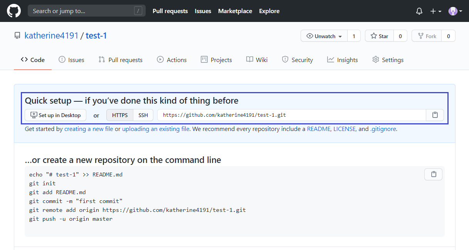Switch to the repository Pull requests tab
Viewport: 469px width, 250px height.
[120, 60]
